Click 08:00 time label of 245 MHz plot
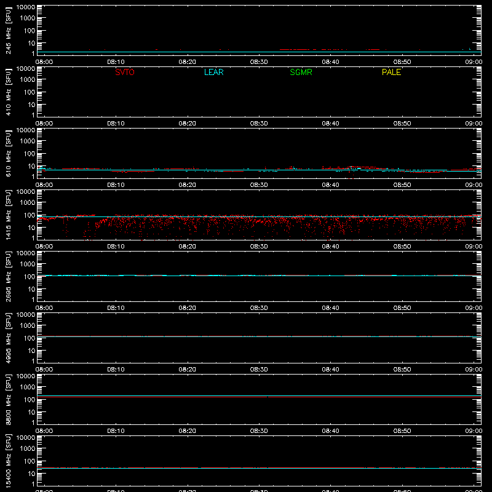The width and height of the screenshot is (492, 492). (44, 62)
